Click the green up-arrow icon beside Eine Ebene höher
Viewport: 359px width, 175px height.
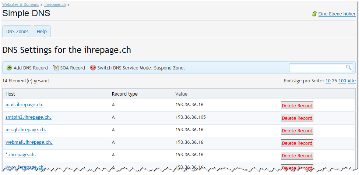[314, 14]
